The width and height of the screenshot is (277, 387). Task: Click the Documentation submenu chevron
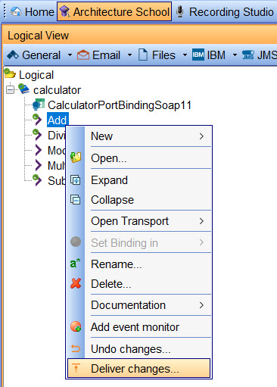(201, 305)
